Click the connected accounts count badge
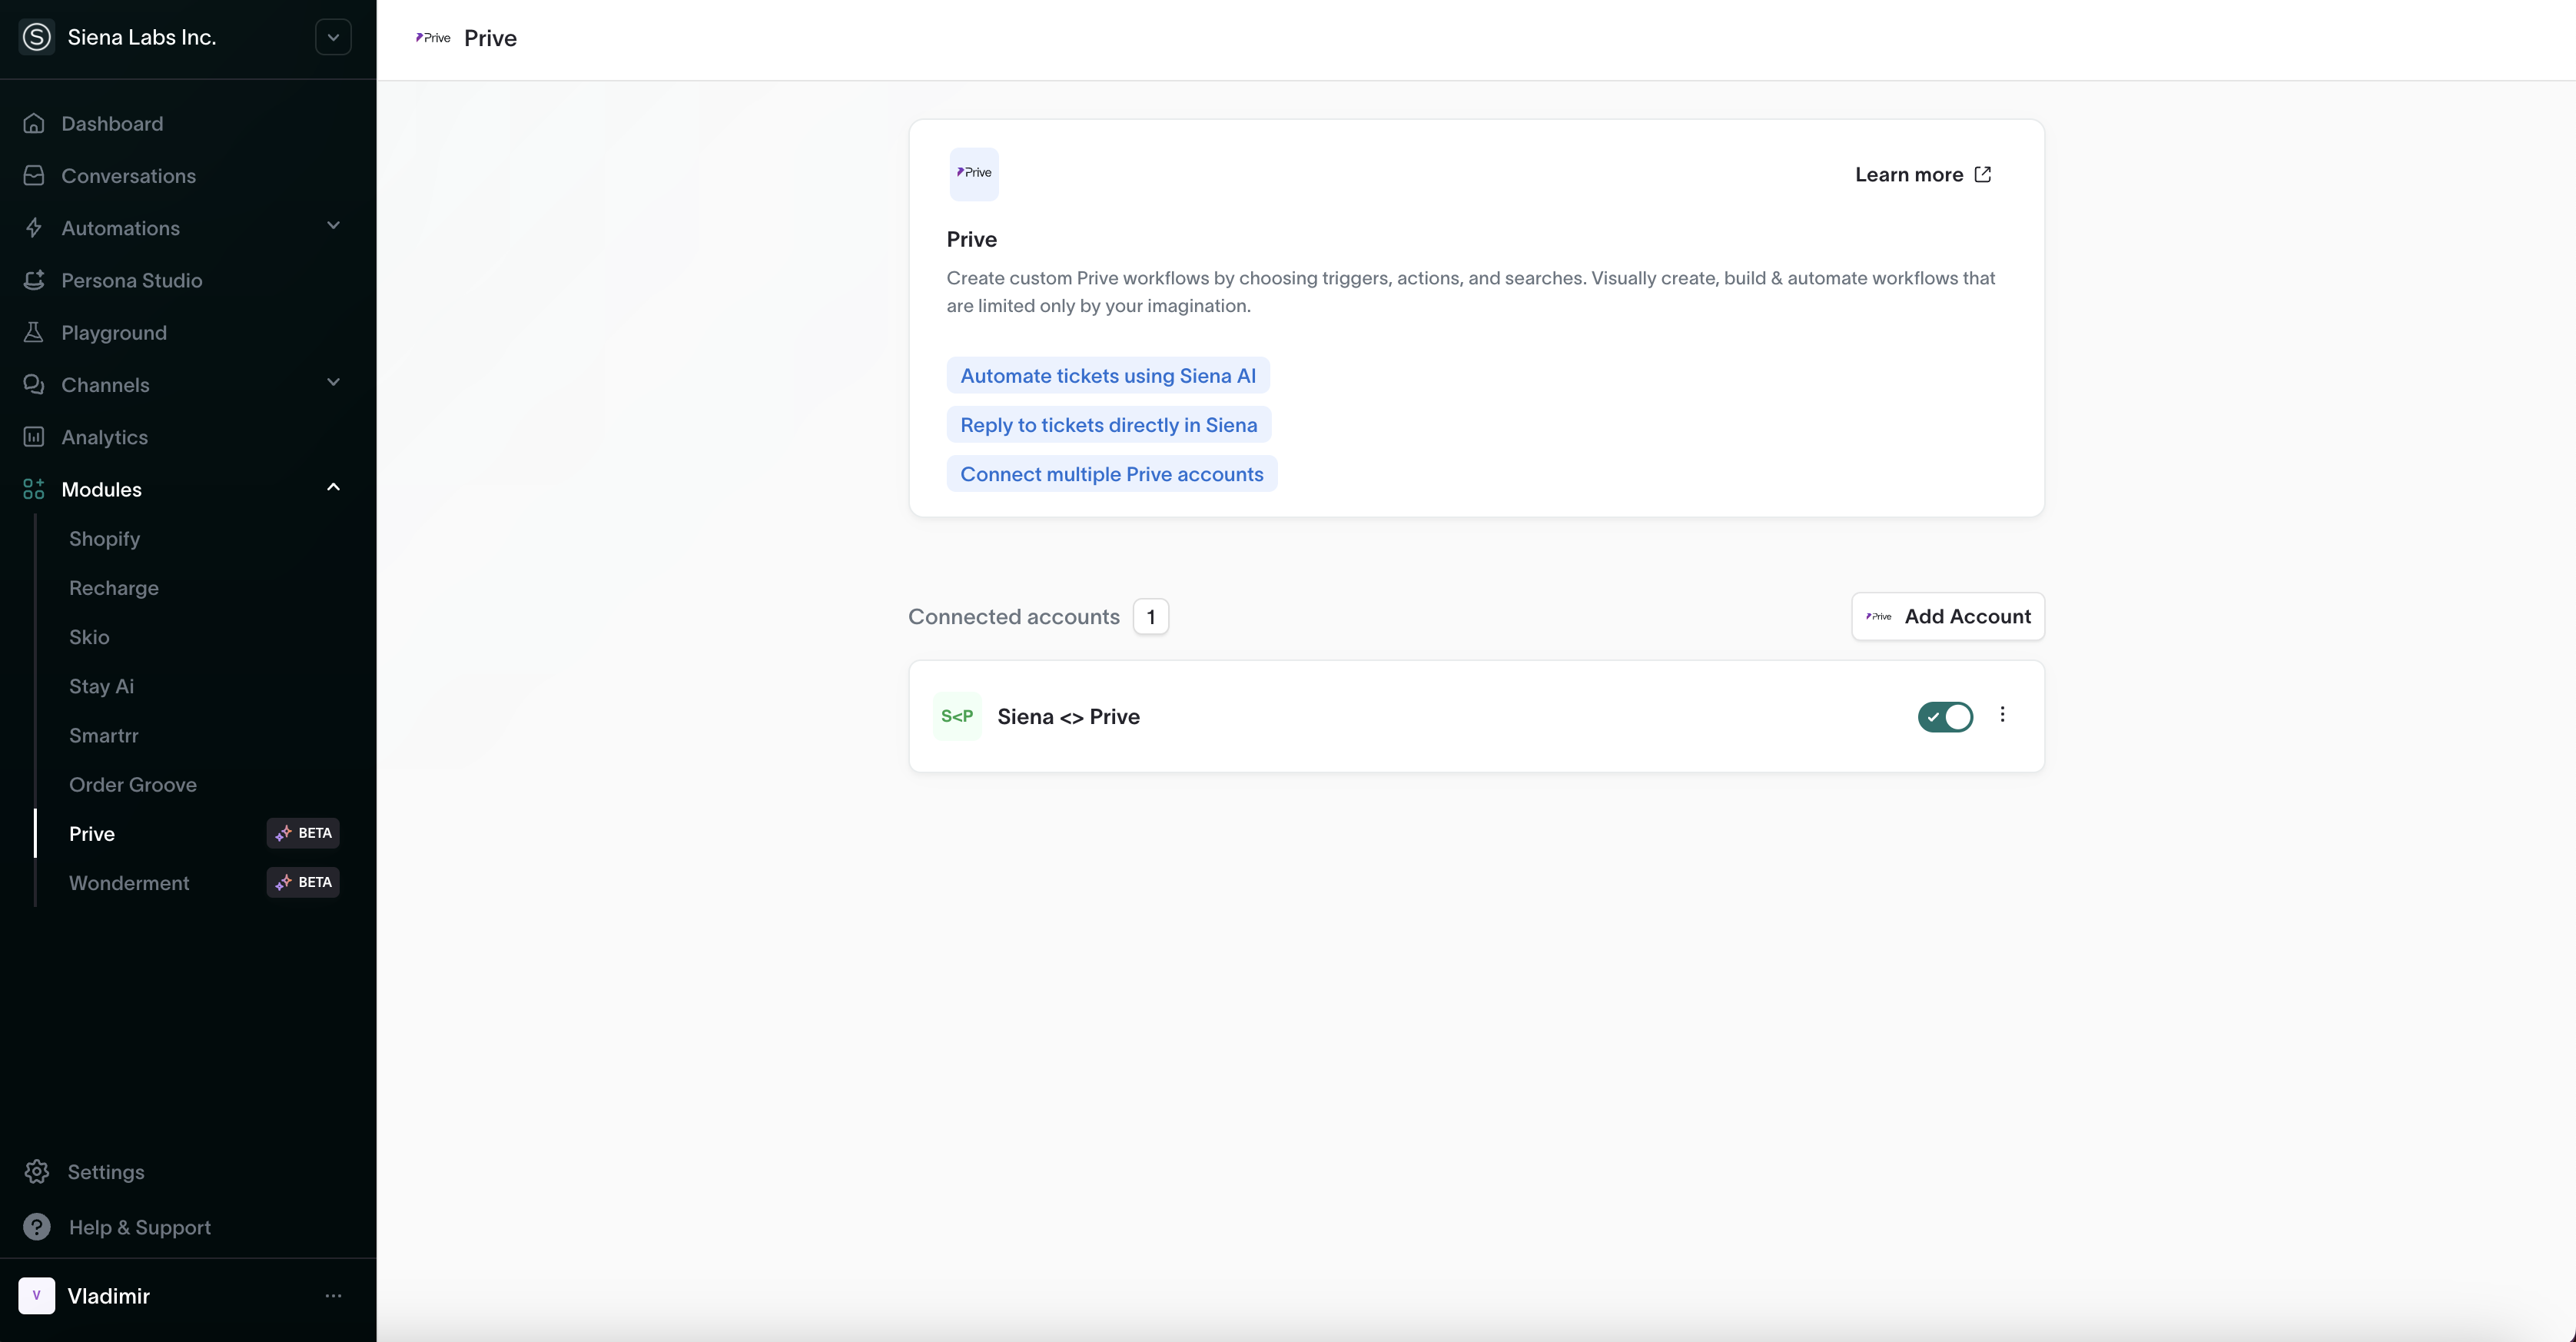 (x=1151, y=617)
